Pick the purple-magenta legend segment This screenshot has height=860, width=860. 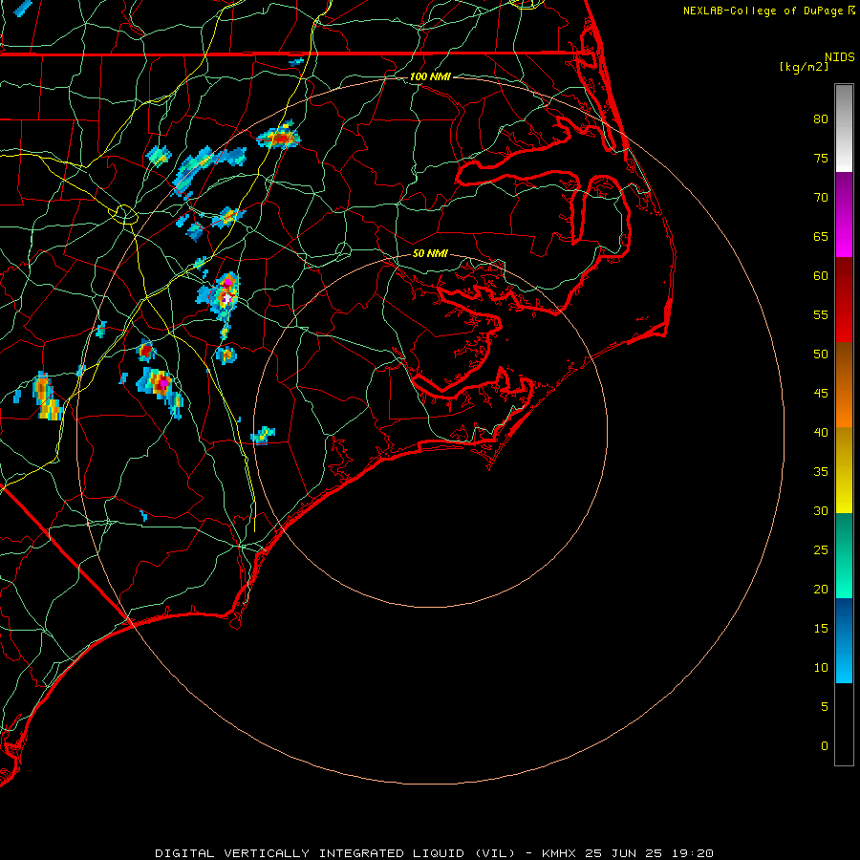[844, 214]
